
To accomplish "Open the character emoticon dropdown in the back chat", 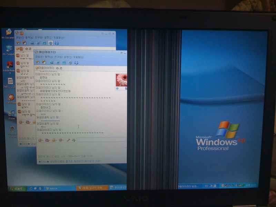I will pyautogui.click(x=28, y=122).
